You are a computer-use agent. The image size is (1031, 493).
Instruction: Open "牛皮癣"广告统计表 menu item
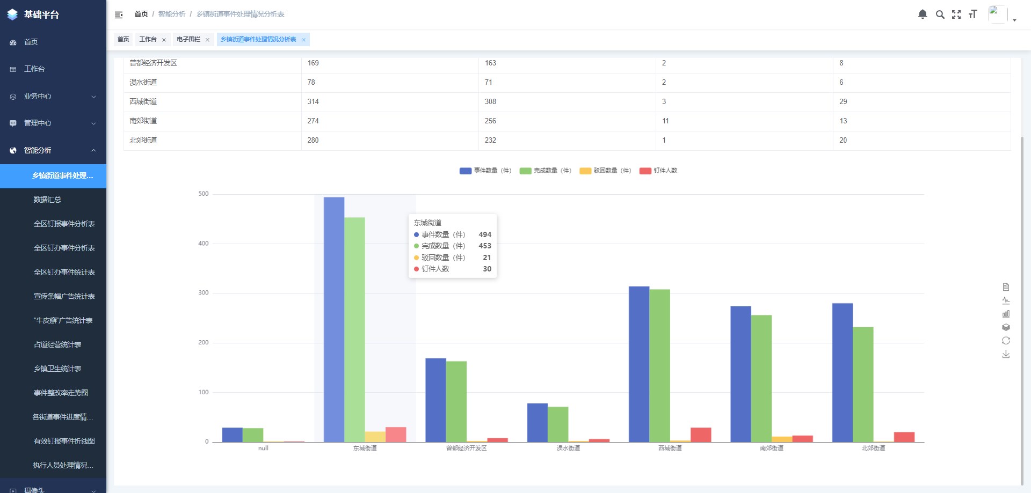point(53,320)
